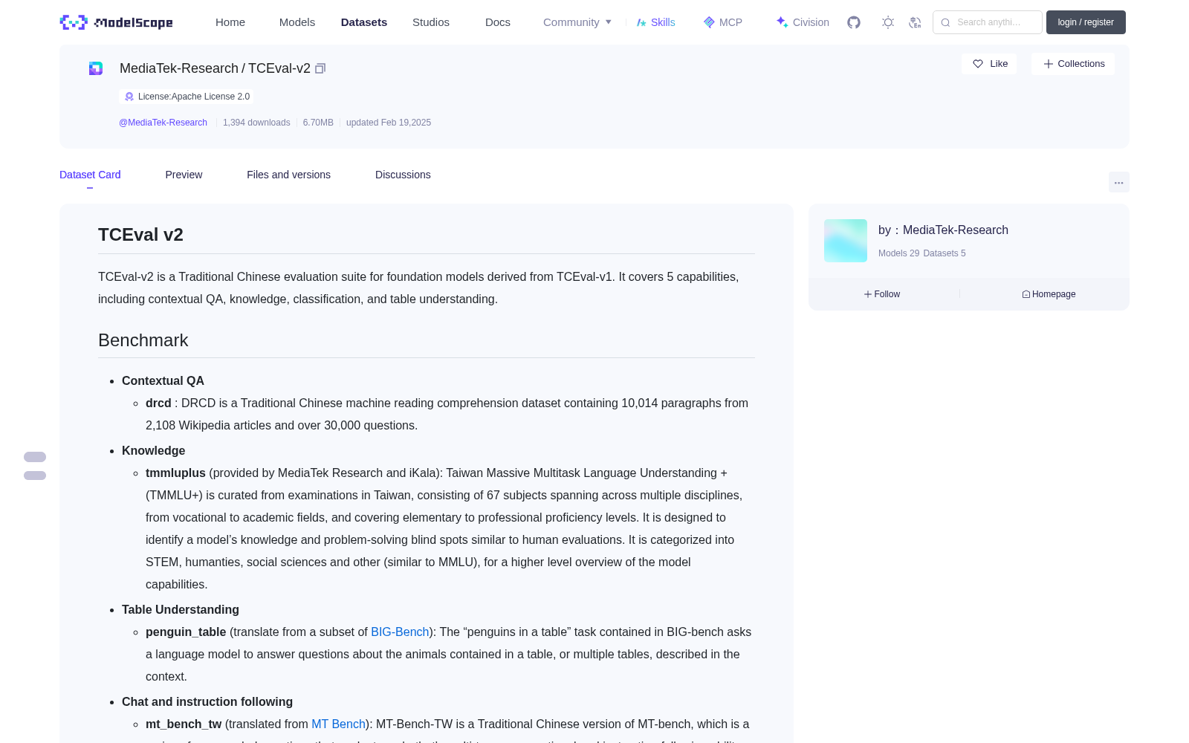This screenshot has width=1189, height=743.
Task: Focus the search input field
Action: [988, 22]
